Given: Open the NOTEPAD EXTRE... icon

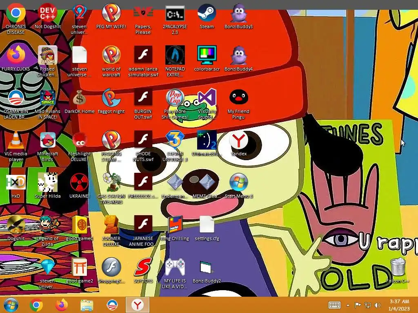Looking at the screenshot, I should [175, 55].
